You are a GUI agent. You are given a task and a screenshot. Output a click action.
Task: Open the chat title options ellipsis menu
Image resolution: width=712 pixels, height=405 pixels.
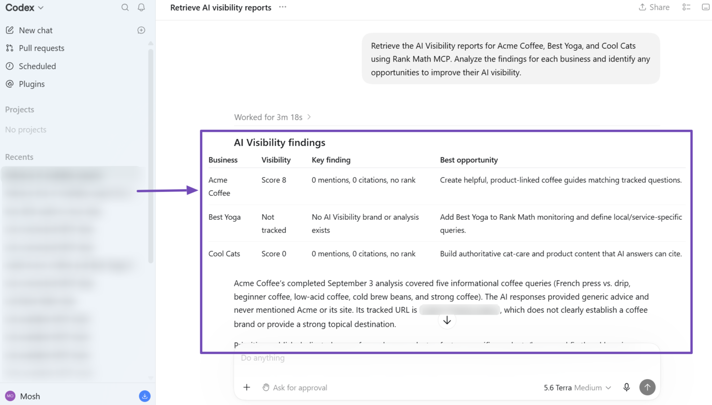pyautogui.click(x=283, y=7)
